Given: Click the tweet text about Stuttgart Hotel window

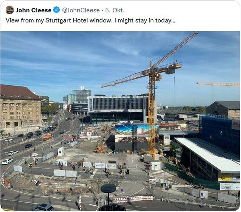Looking at the screenshot, I should [90, 20].
